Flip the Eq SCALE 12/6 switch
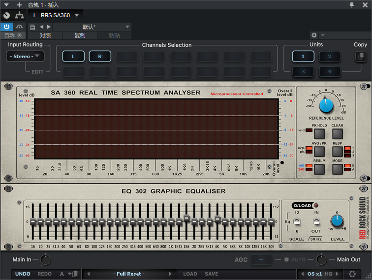The width and height of the screenshot is (372, 280). click(x=296, y=221)
